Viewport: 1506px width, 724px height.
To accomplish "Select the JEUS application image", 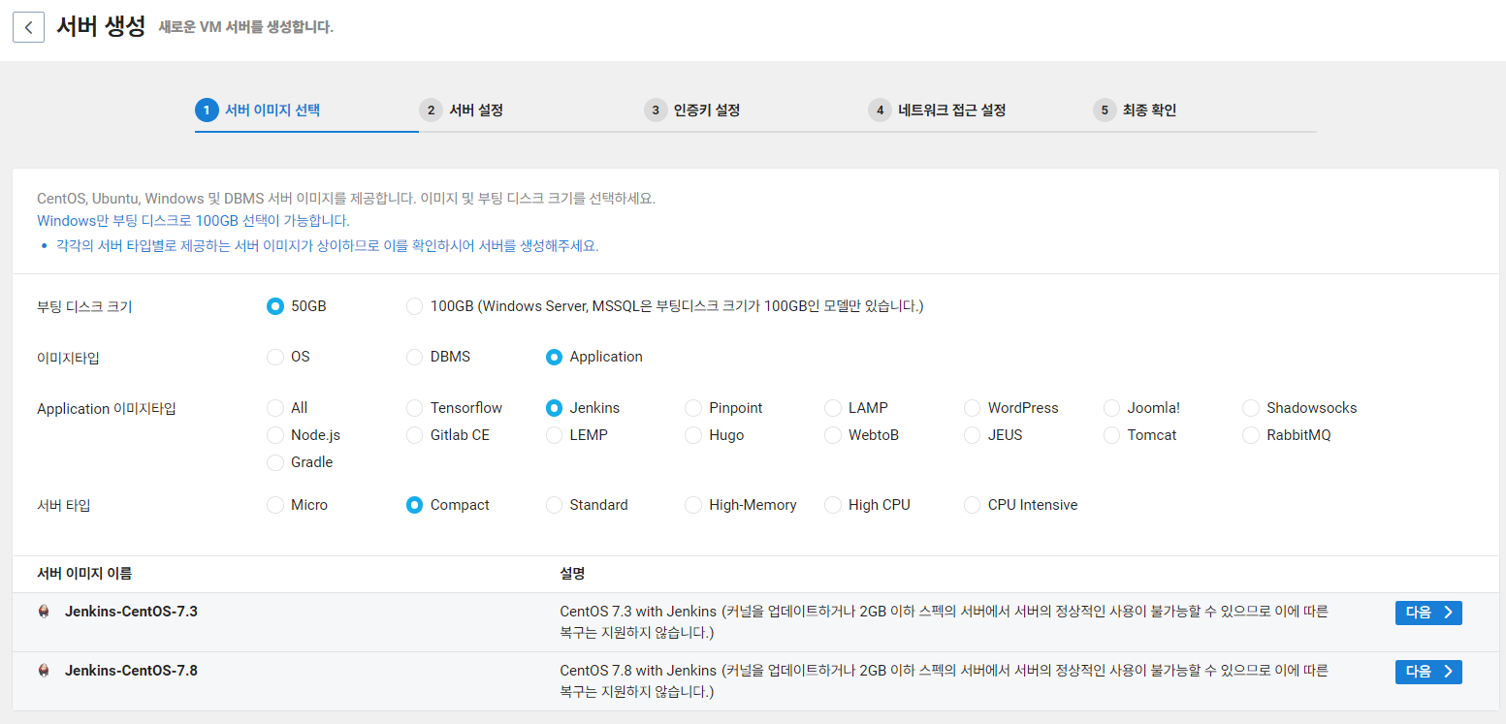I will (973, 435).
